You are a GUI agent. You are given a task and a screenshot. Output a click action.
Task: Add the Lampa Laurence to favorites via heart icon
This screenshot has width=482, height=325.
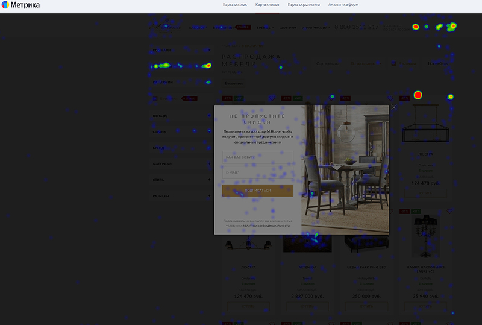449,212
